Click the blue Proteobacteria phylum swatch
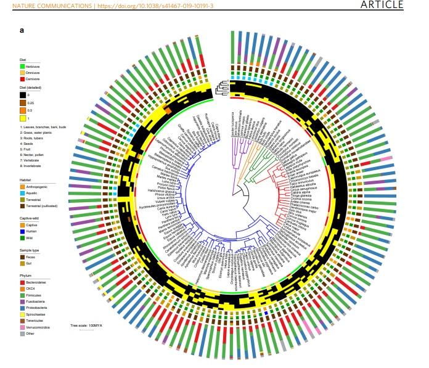429x368 pixels. click(x=22, y=308)
